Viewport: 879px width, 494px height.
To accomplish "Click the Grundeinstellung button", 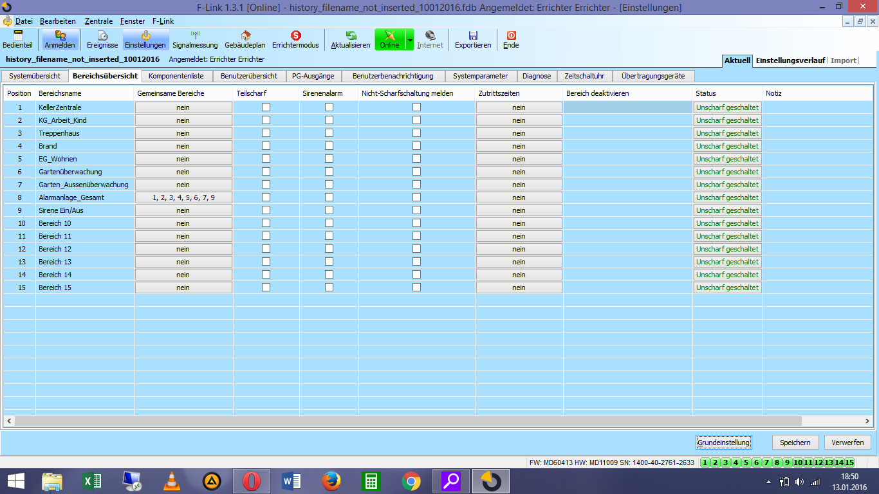I will coord(723,443).
